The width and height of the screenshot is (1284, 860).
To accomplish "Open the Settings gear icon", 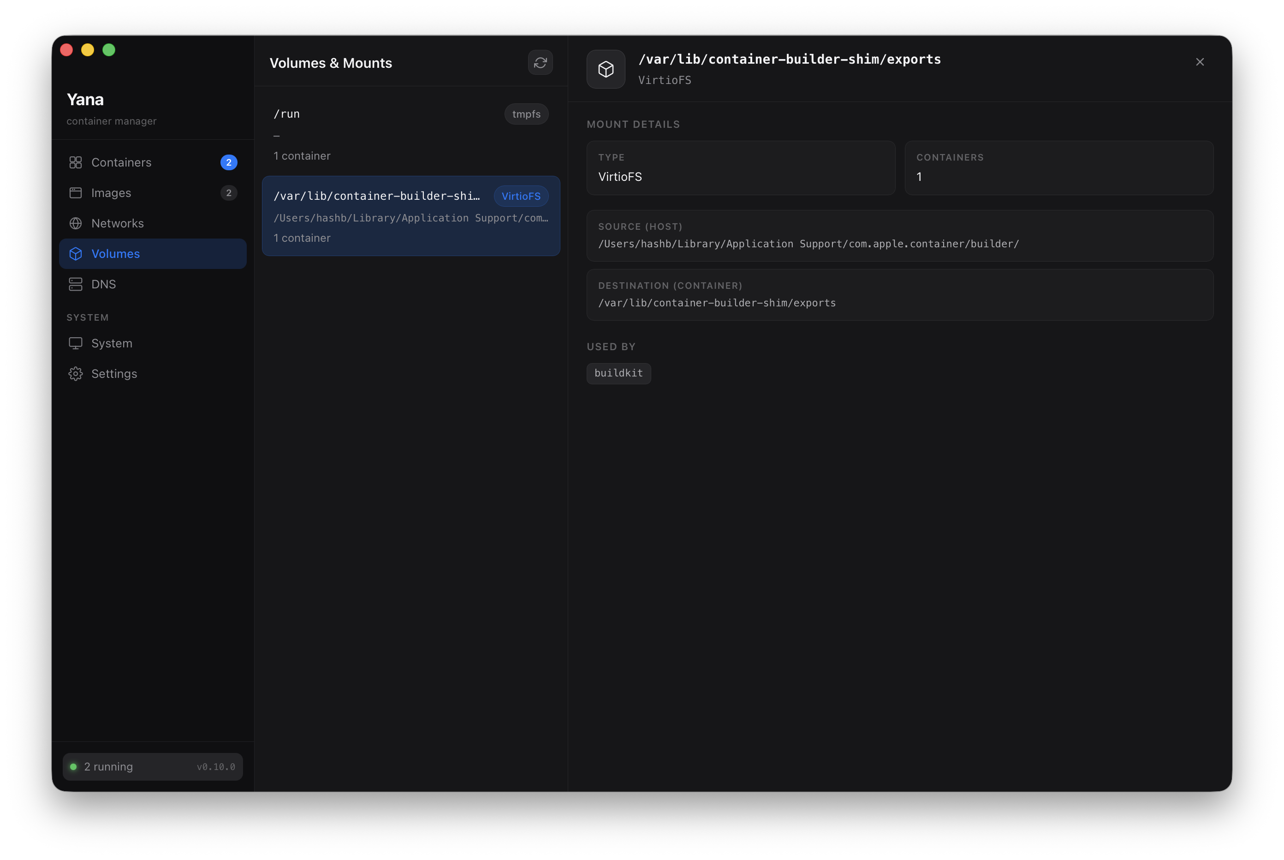I will [76, 374].
